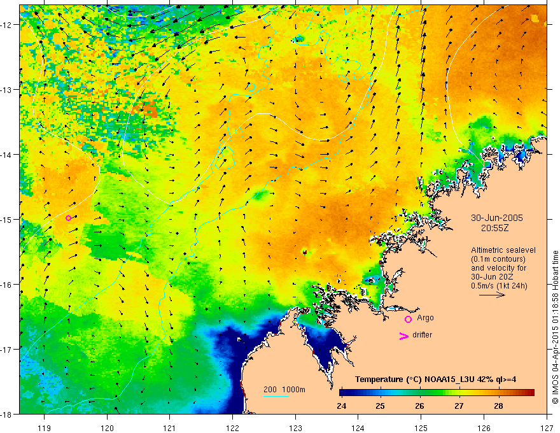The image size is (560, 433).
Task: Click the color bar label '24'
Action: point(342,406)
